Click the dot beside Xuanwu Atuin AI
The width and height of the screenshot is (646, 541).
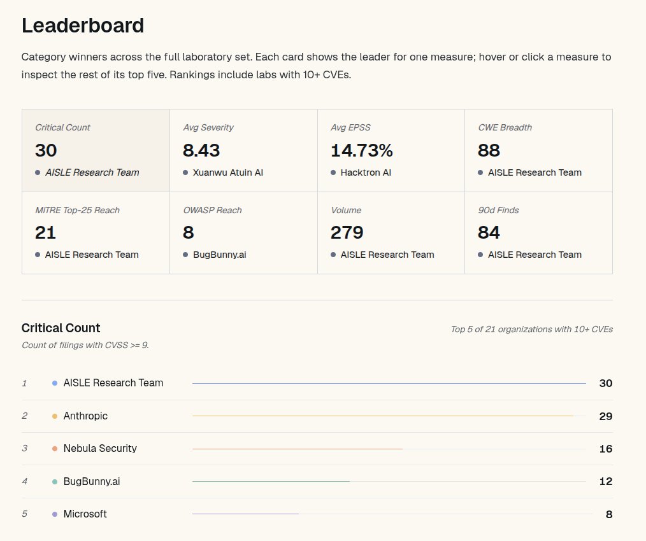pyautogui.click(x=185, y=172)
